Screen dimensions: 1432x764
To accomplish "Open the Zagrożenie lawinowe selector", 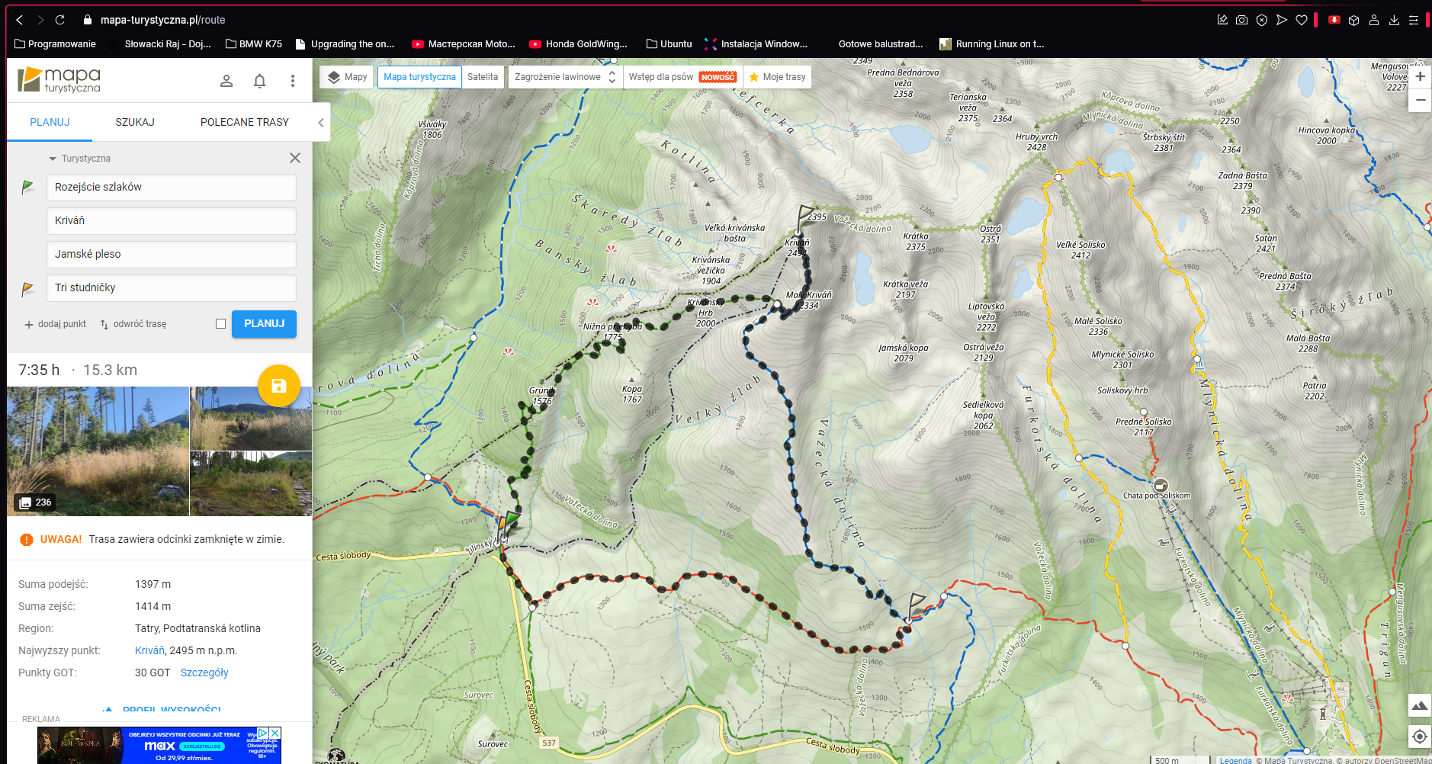I will (564, 77).
